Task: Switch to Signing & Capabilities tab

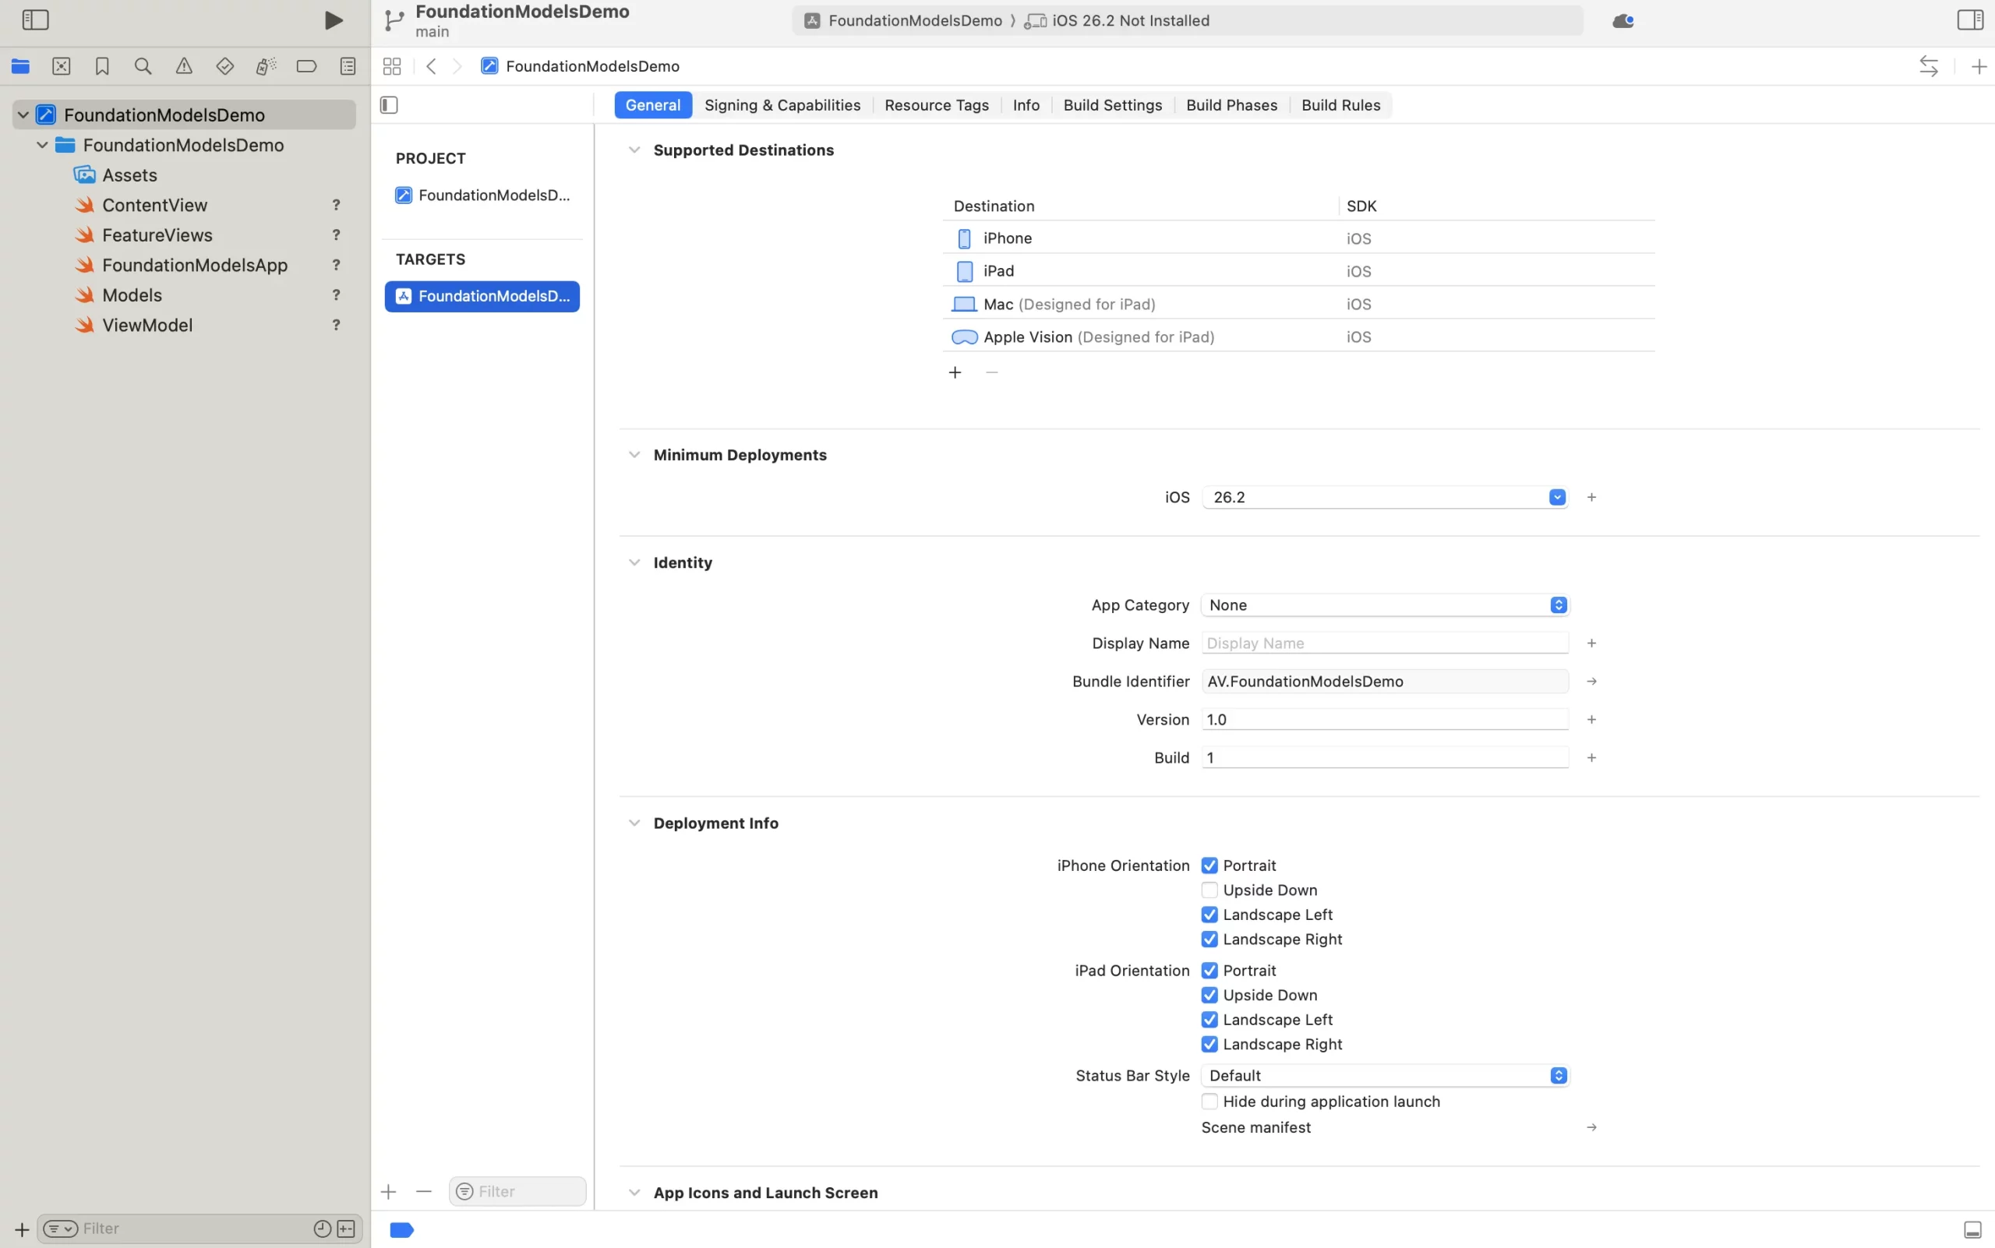Action: [x=781, y=105]
